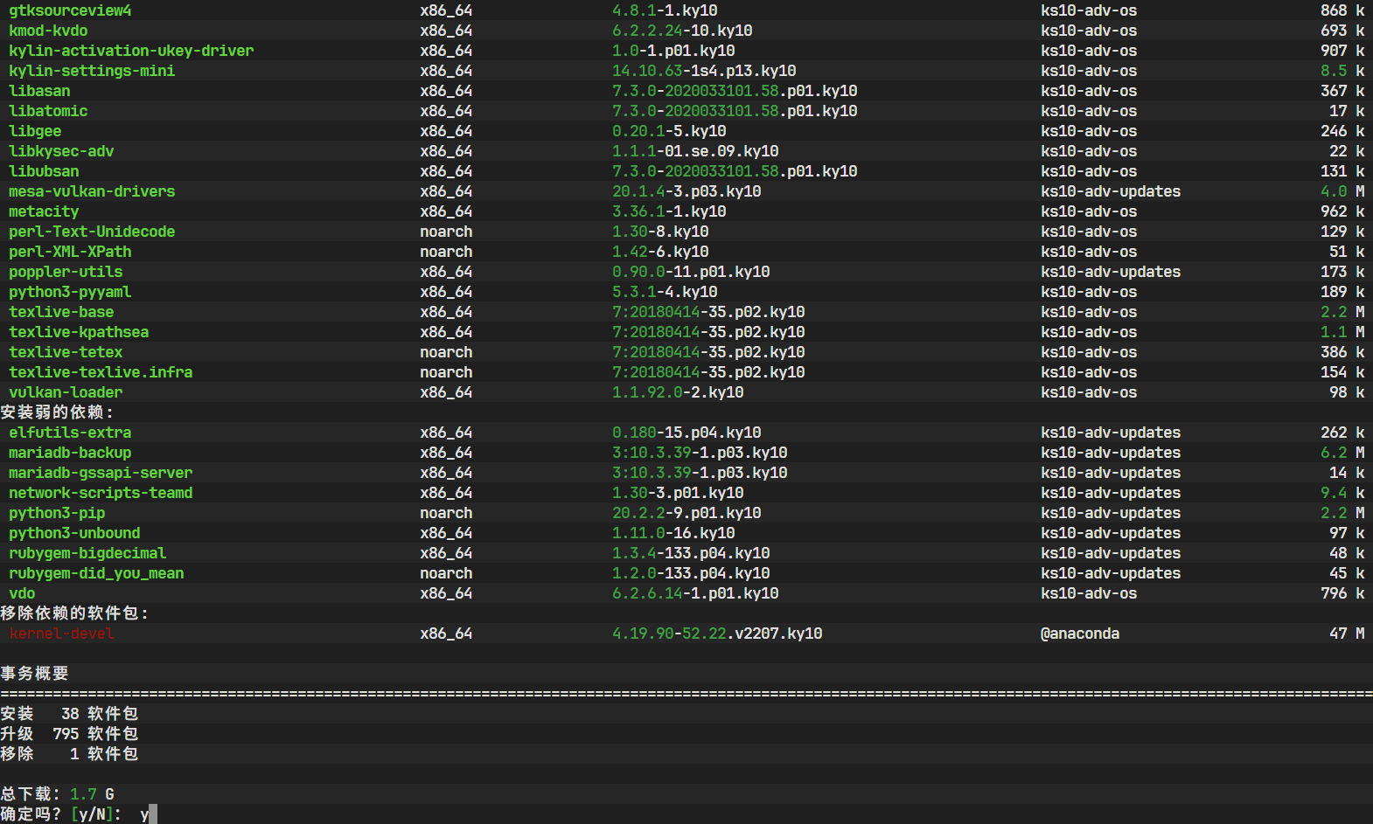Click the network-scripts-teamd package entry
This screenshot has width=1373, height=824.
101,493
